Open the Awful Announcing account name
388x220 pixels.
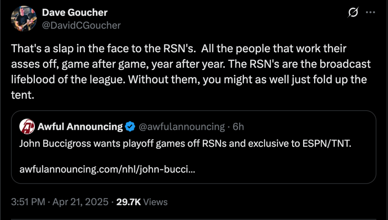click(x=80, y=126)
